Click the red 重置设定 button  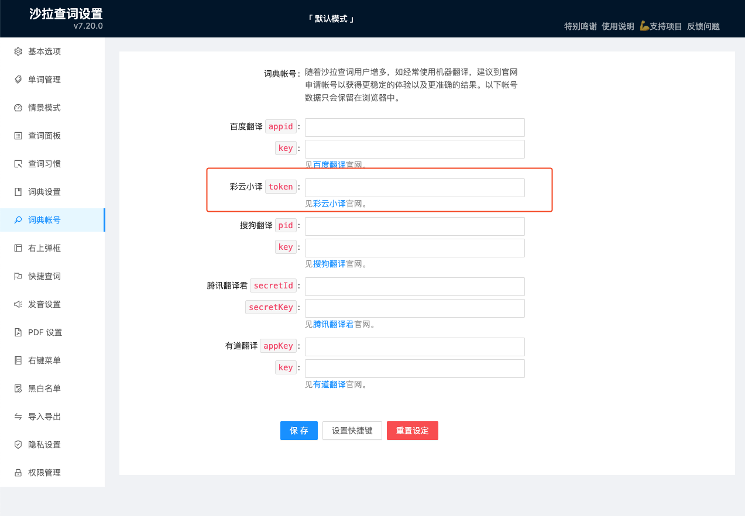[413, 431]
